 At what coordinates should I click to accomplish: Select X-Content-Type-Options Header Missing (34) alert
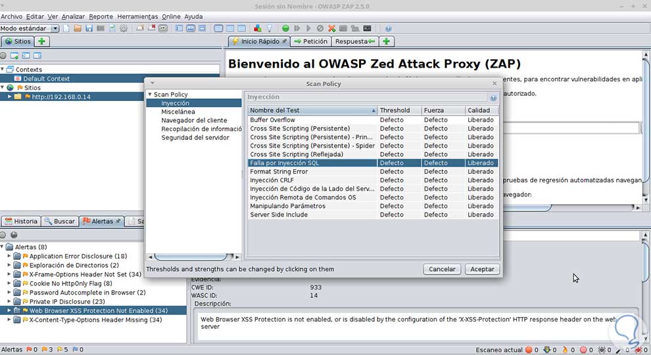coord(95,320)
